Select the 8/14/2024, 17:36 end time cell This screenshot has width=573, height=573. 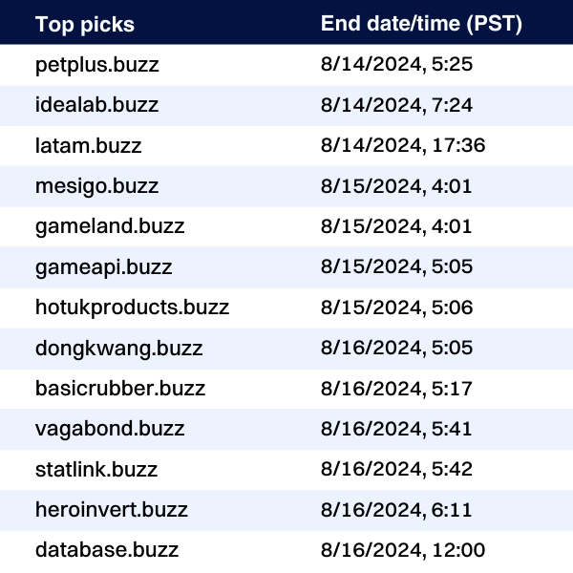[403, 146]
